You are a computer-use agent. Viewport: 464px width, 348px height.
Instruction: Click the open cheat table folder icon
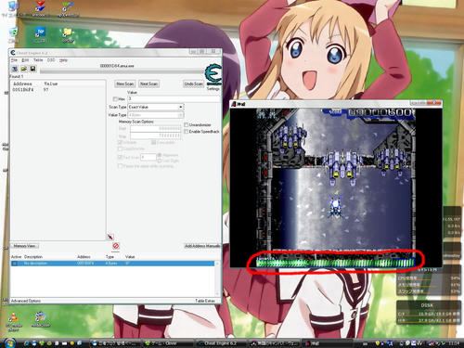point(24,69)
